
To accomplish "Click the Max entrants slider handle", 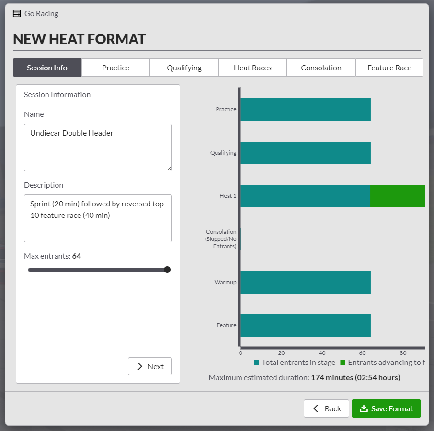I will 167,270.
